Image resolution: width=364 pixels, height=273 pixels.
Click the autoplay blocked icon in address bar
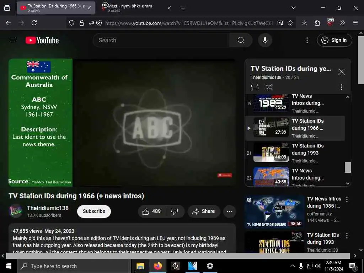click(99, 23)
